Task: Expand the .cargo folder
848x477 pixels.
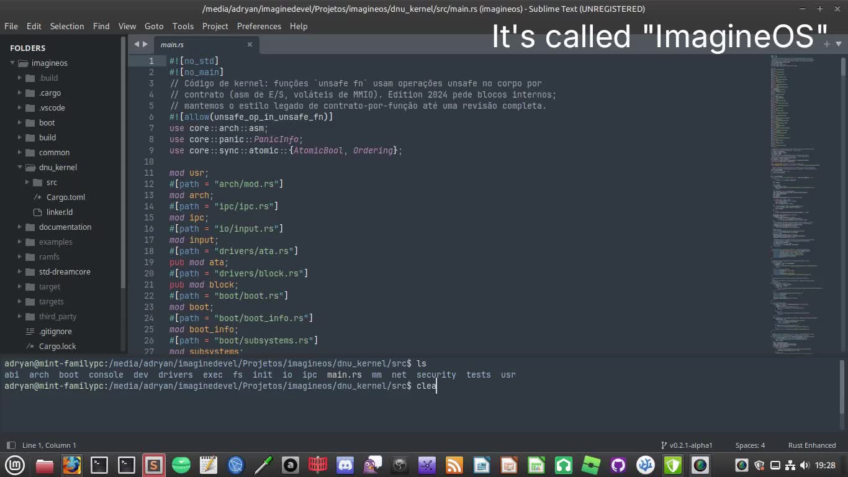Action: pyautogui.click(x=20, y=93)
